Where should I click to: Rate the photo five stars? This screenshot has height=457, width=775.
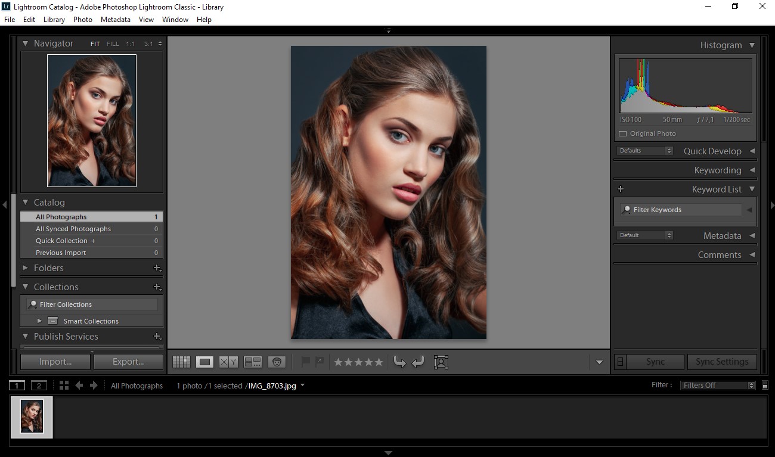pos(377,362)
